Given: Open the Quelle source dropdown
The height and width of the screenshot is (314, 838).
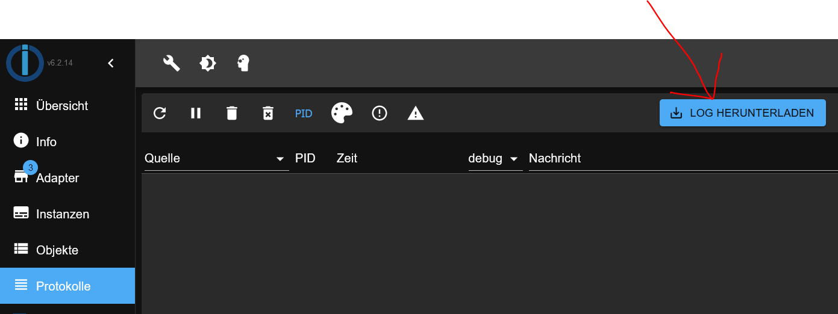Looking at the screenshot, I should 216,158.
